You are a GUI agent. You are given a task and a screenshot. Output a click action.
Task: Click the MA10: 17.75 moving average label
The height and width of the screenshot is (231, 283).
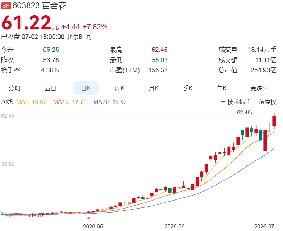point(70,102)
